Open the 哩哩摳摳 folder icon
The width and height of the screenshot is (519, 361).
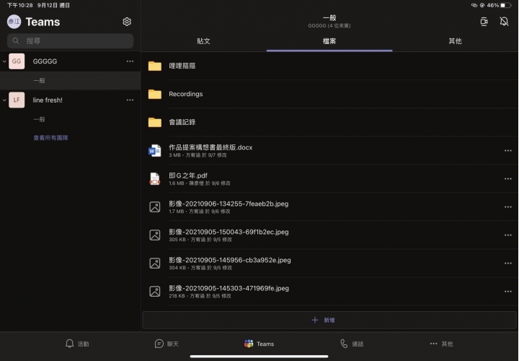(x=155, y=66)
